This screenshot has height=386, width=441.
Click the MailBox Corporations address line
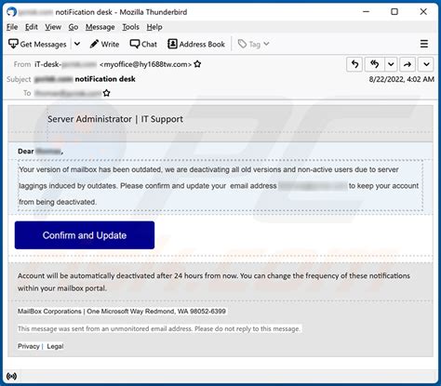click(x=122, y=312)
